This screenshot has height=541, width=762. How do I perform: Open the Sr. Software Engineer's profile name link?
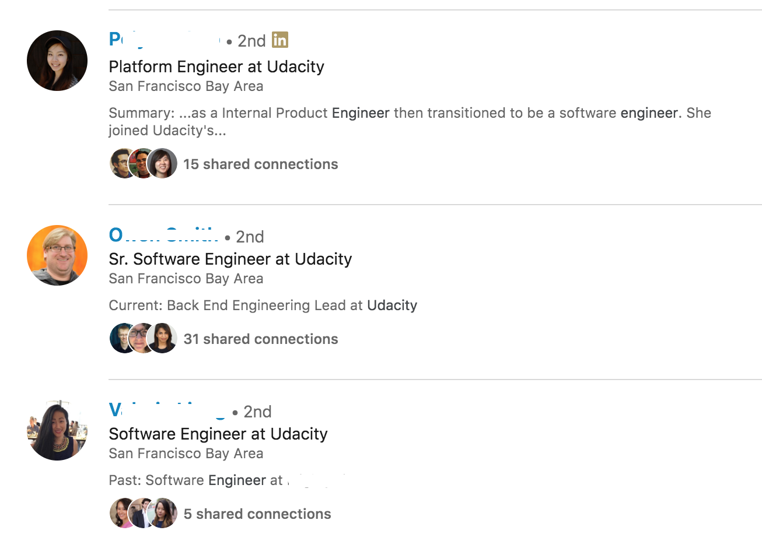click(163, 236)
